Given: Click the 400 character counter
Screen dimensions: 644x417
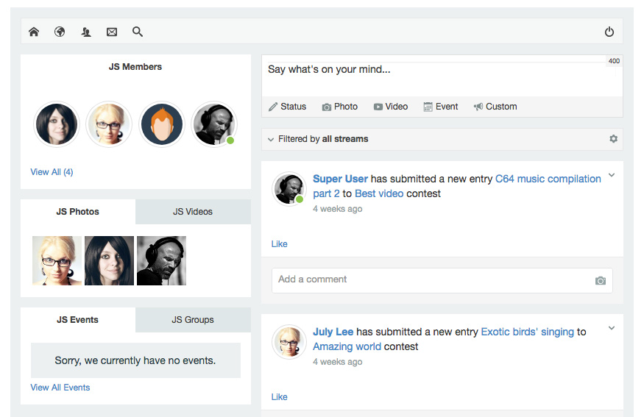Looking at the screenshot, I should pos(614,61).
